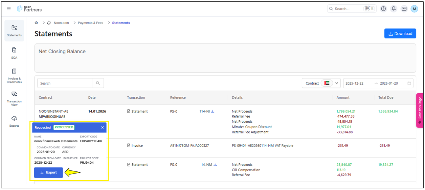Go to home breadcrumb icon
Image resolution: width=425 pixels, height=190 pixels.
coord(36,23)
